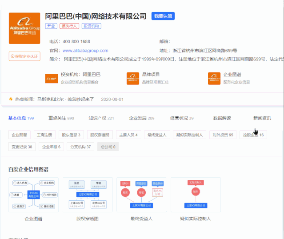Select the 最终受益人 sub-section button
Image resolution: width=284 pixels, height=239 pixels.
(157, 135)
